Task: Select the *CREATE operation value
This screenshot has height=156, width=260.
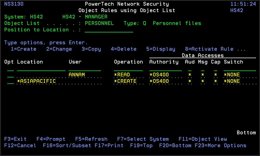Action: (125, 81)
